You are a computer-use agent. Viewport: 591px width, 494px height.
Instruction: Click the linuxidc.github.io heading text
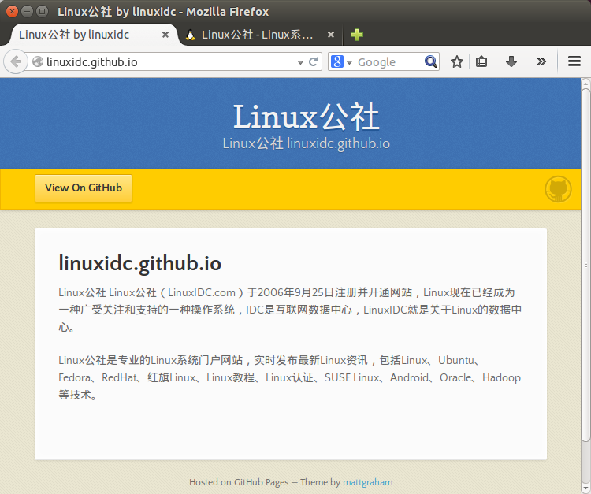point(139,263)
